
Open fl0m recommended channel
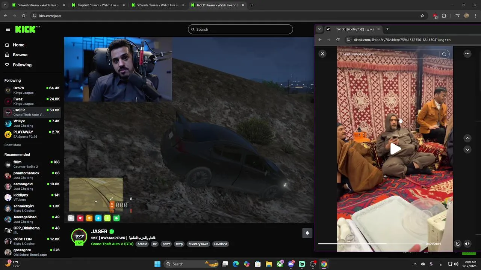point(32,164)
